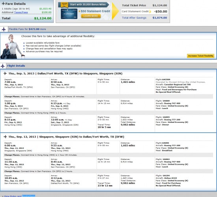Click the 8:45 a.m. arrival at San Francisco
This screenshot has width=217, height=197.
tap(56, 162)
